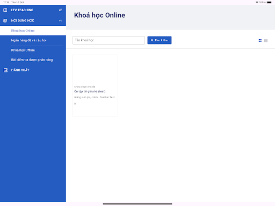275x206 pixels.
Task: Click course title Ôn tập thi giữa kỳ (test)
Action: (90, 92)
